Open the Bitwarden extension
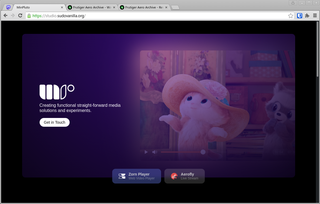 (300, 16)
